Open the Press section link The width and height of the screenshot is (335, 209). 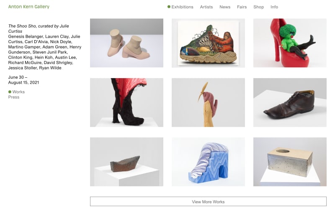(14, 97)
